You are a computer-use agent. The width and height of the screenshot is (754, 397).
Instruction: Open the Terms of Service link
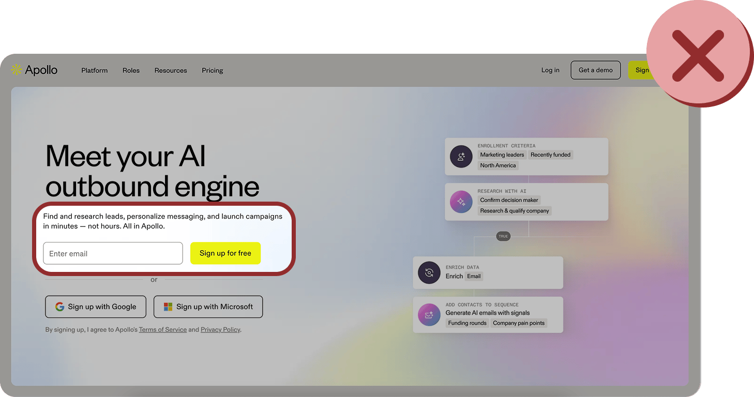pyautogui.click(x=163, y=330)
